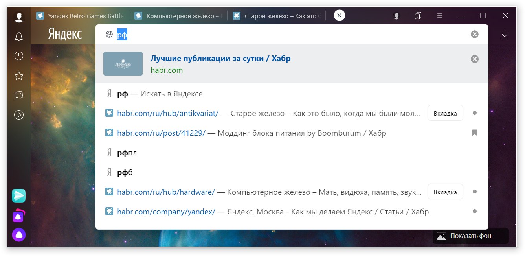This screenshot has width=525, height=256.
Task: Open habr.com/ru/hub/antikvariat/ suggestion
Action: pos(168,114)
